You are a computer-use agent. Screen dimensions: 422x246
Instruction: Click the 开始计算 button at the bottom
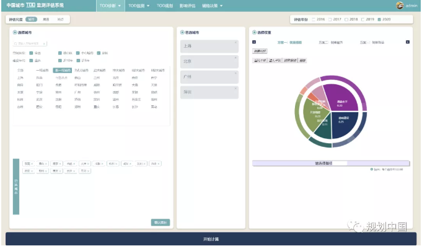coord(211,239)
